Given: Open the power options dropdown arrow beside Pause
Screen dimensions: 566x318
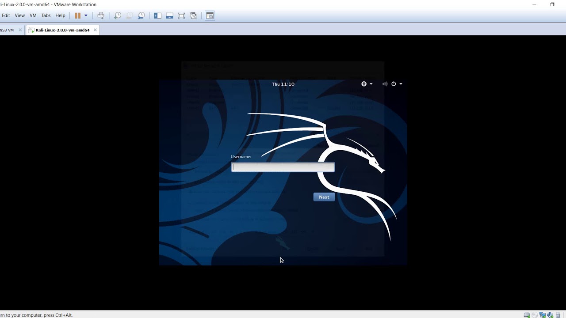Looking at the screenshot, I should 86,15.
